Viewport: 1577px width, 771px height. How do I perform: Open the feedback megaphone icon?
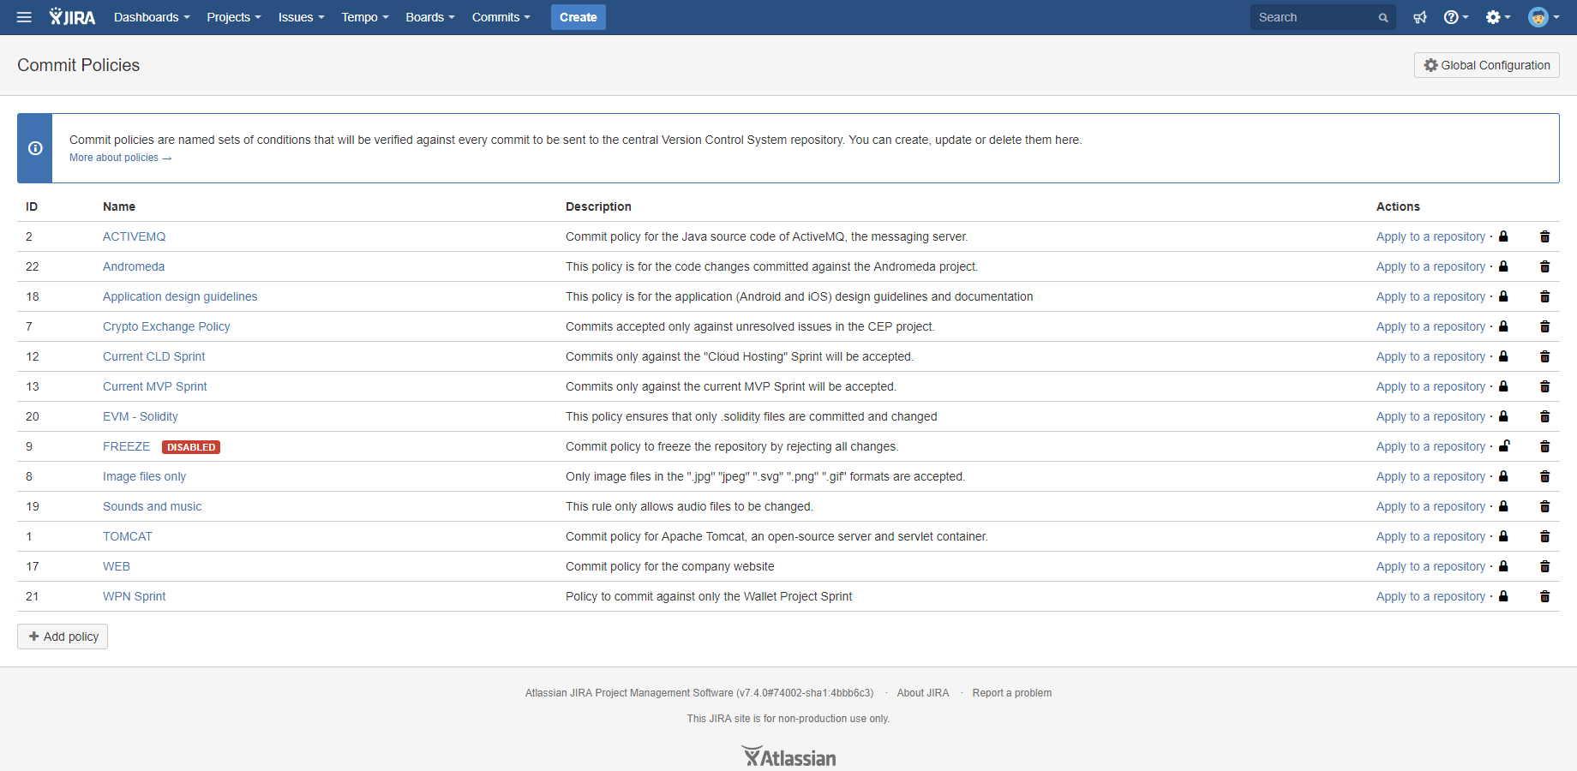click(1420, 17)
